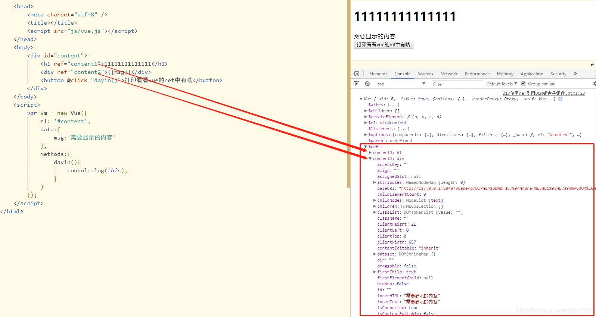Open the Sources tab
This screenshot has width=596, height=317.
(x=425, y=74)
